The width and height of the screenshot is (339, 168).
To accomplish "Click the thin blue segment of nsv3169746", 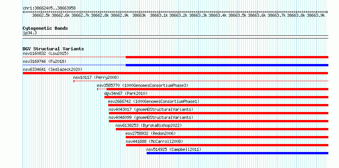I will [74, 65].
